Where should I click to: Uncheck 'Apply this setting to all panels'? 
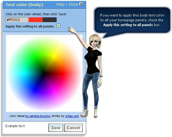point(59,26)
